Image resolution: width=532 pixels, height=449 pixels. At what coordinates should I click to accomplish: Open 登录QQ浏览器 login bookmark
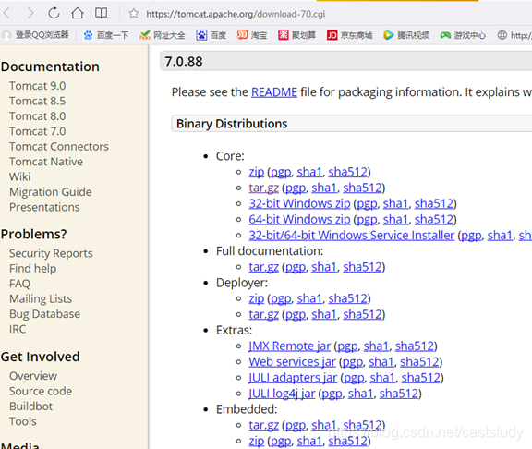(x=35, y=35)
